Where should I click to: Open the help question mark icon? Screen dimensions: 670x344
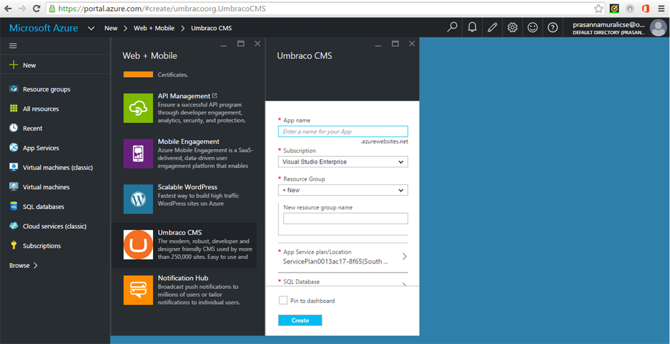552,27
